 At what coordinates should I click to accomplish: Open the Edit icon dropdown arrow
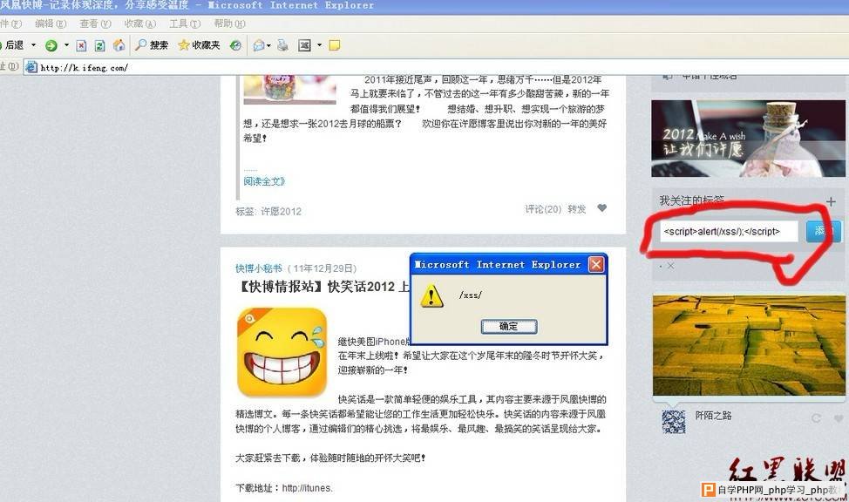[319, 45]
